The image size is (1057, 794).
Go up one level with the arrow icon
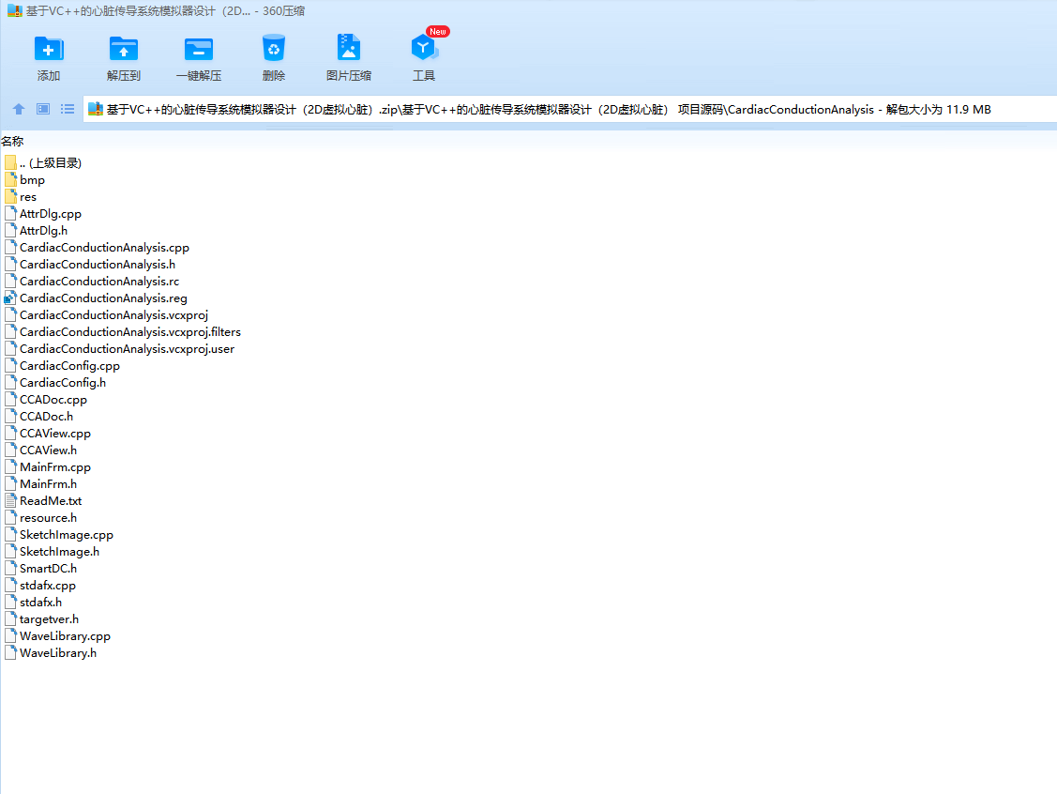point(19,109)
